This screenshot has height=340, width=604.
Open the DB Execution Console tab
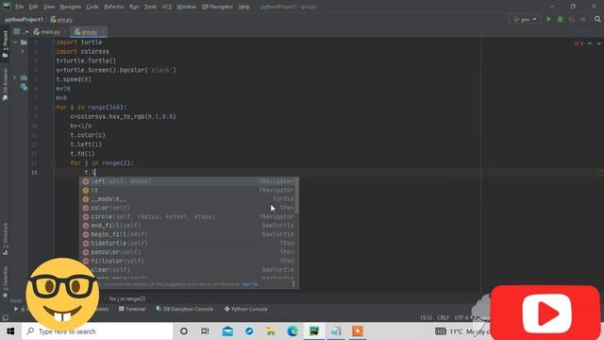click(185, 309)
